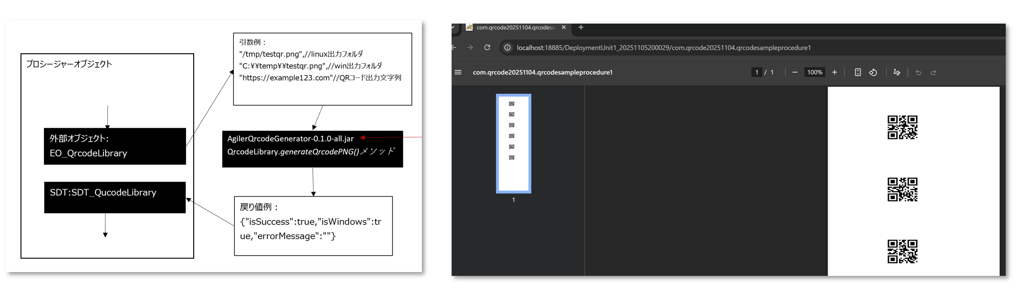Open a new browser tab
Screen dimensions: 1017x290
581,27
